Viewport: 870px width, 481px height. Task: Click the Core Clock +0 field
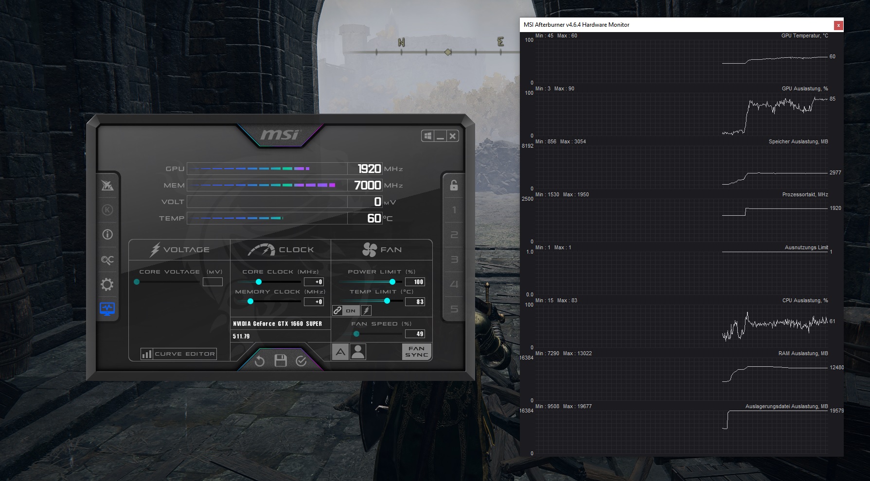coord(314,282)
